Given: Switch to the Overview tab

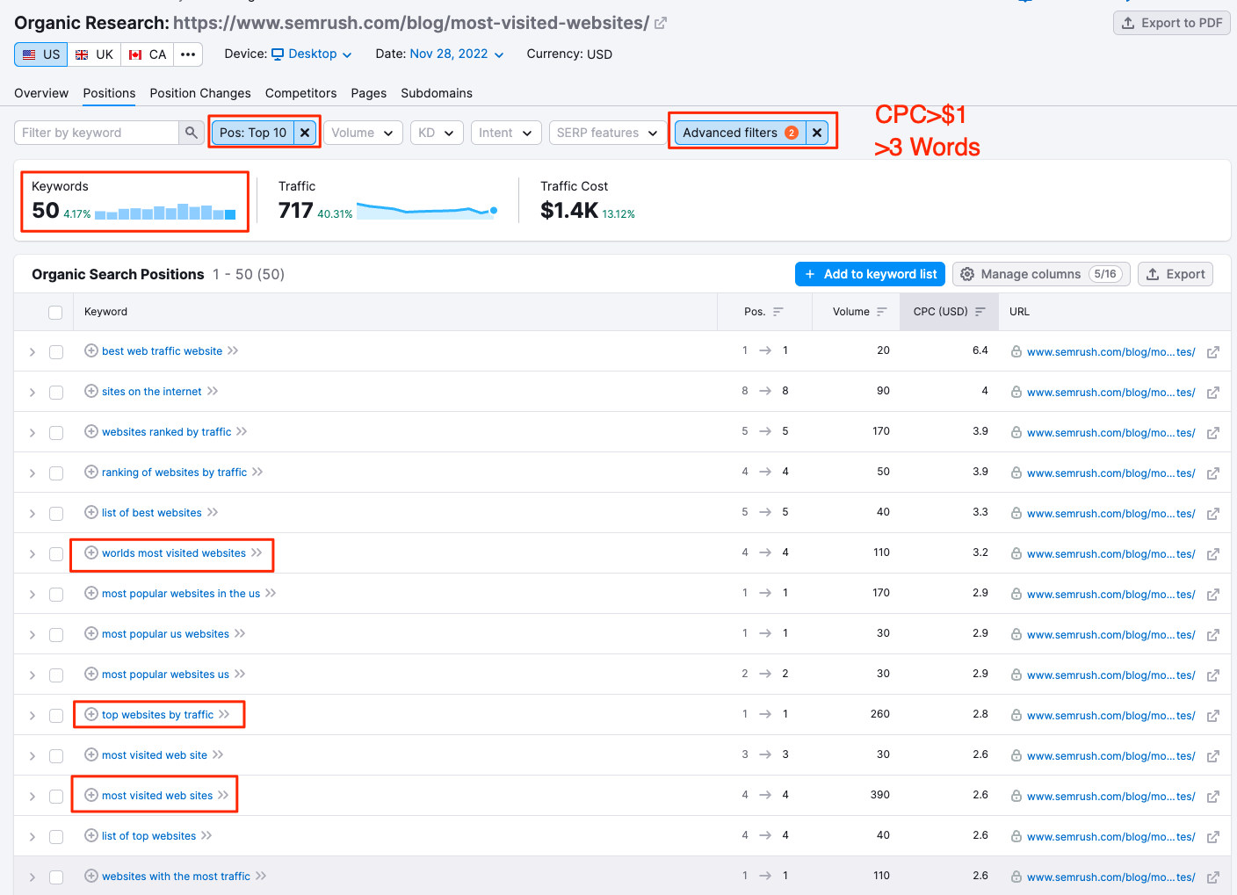Looking at the screenshot, I should (41, 93).
